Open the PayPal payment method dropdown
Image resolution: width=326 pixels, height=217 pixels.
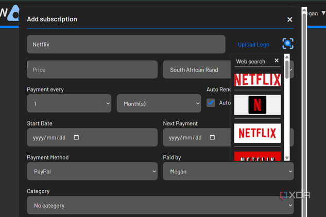tap(92, 171)
